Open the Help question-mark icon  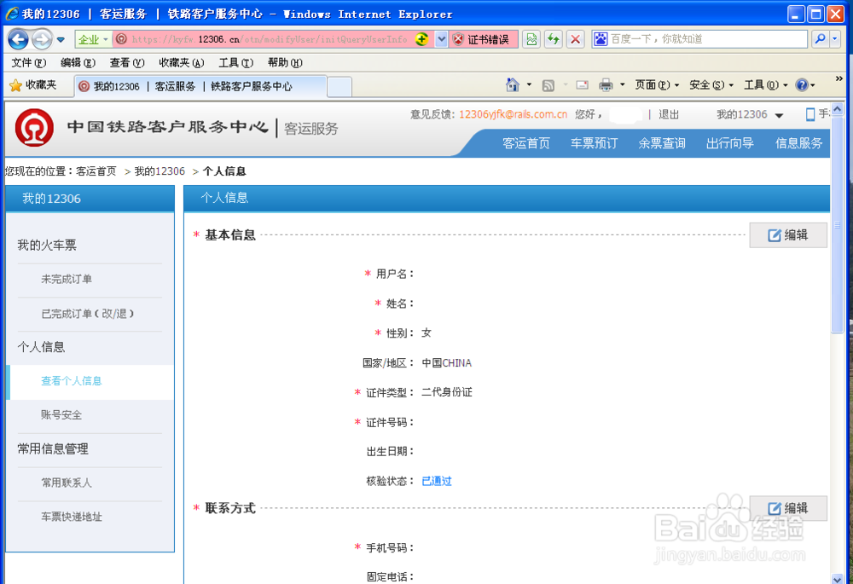[802, 85]
